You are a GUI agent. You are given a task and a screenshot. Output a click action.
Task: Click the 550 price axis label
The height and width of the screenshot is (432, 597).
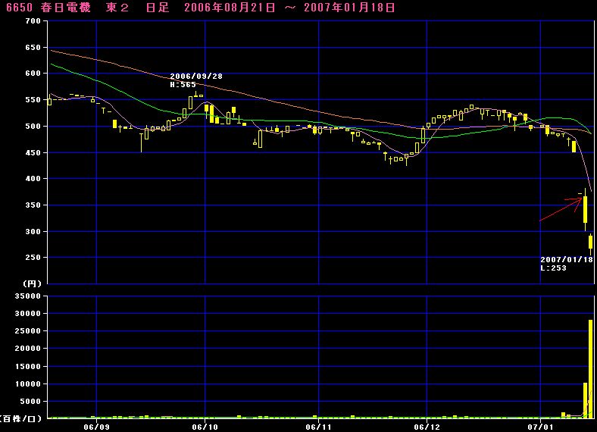coord(33,100)
